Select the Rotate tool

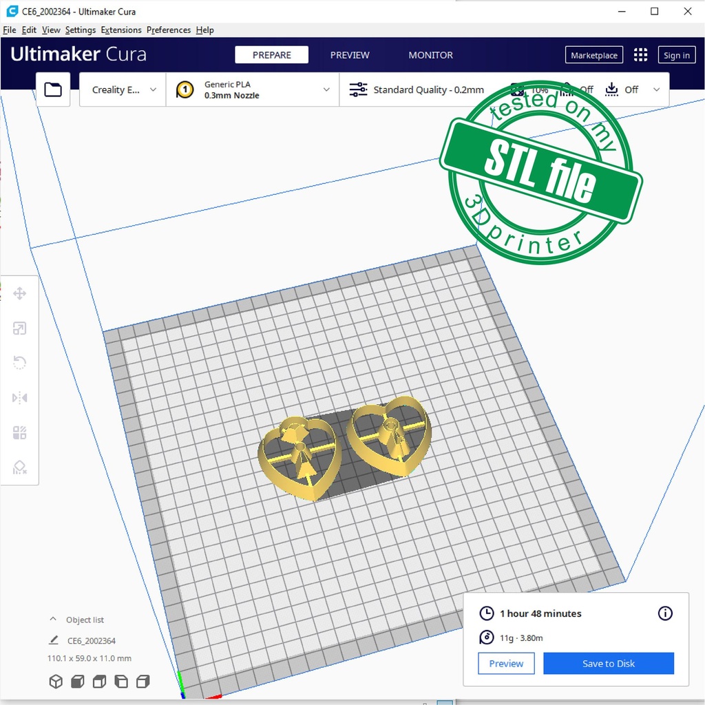(19, 363)
